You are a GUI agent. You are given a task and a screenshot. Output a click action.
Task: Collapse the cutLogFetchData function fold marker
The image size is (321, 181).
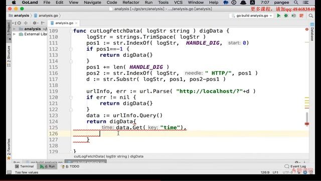[71, 31]
